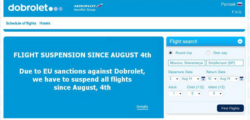Image resolution: width=250 pixels, height=120 pixels.
Task: Follow the Details link on banner
Action: coord(142,107)
